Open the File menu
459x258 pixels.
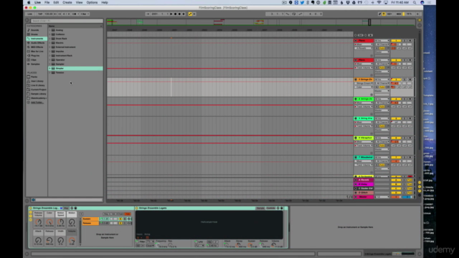pos(47,2)
